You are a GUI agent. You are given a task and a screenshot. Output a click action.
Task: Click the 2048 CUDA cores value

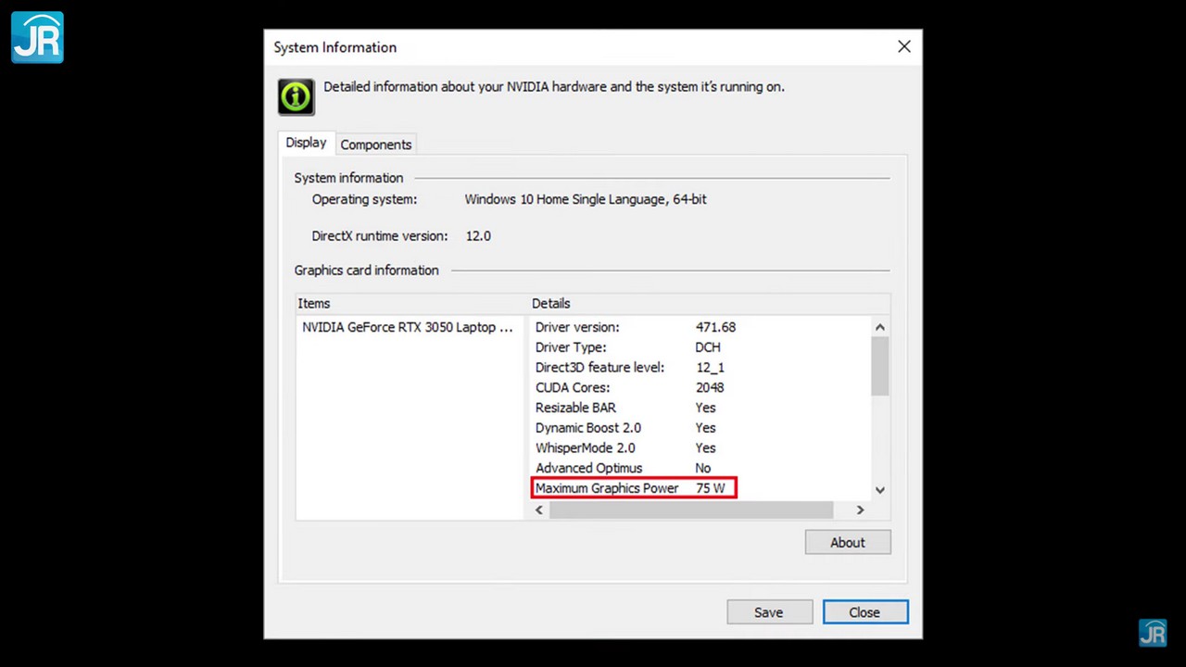[x=710, y=387]
